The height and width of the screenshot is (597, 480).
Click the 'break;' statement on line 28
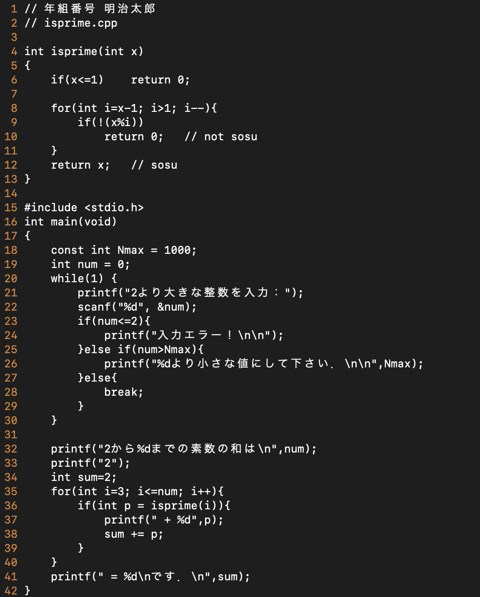pos(124,392)
